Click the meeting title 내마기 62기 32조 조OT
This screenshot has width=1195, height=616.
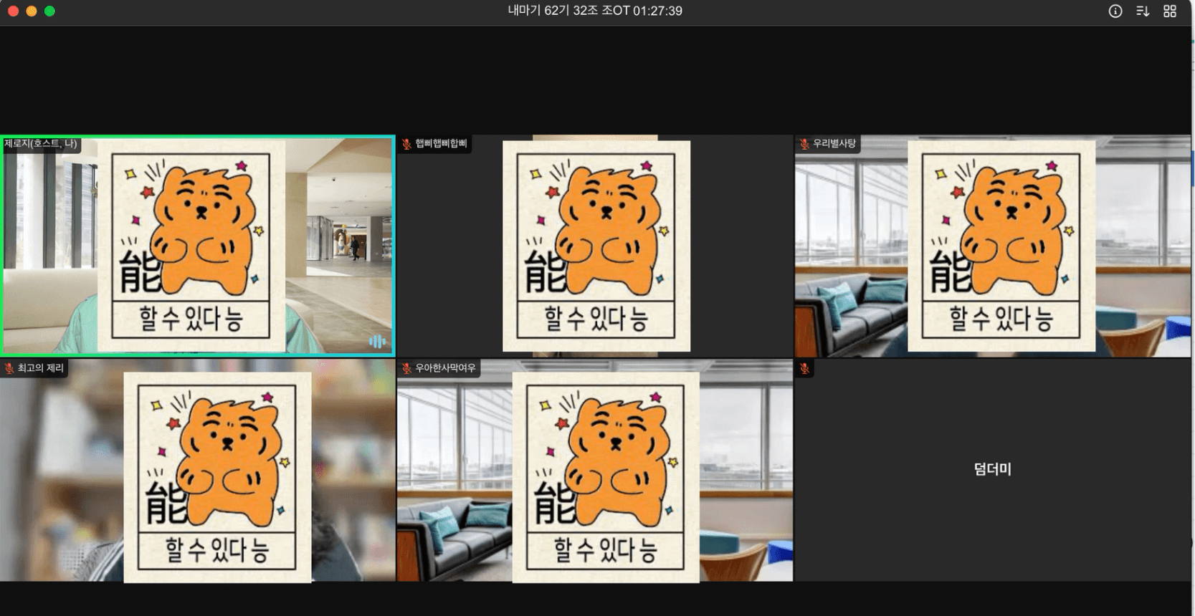pyautogui.click(x=568, y=11)
